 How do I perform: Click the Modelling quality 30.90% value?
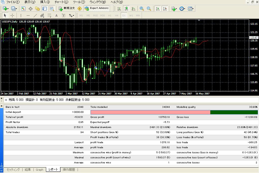pyautogui.click(x=253, y=107)
